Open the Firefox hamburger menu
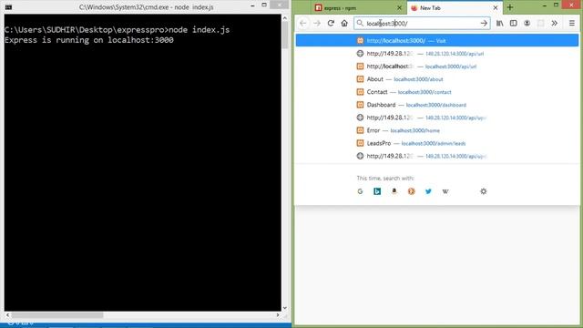The height and width of the screenshot is (328, 583). (x=572, y=23)
